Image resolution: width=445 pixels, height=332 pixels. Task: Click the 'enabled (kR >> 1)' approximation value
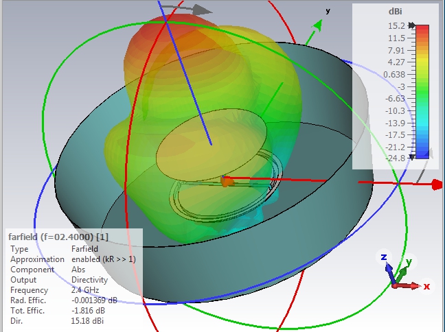coord(104,259)
